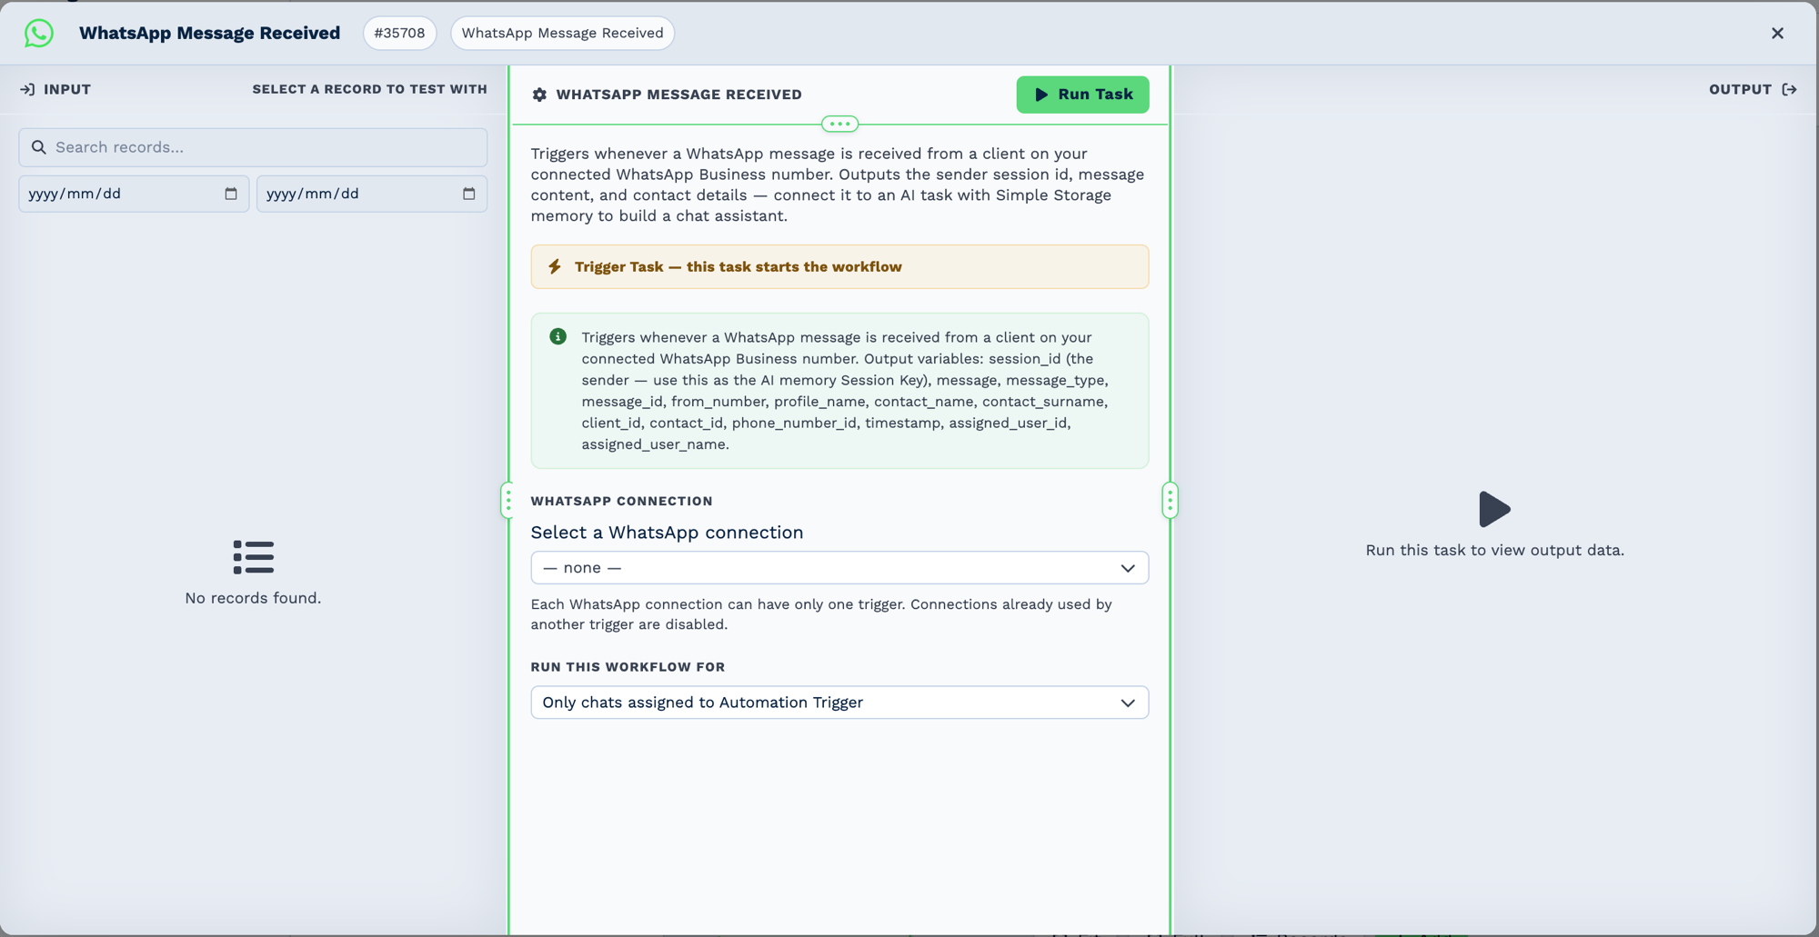Click 'Run this task to view output data.' text
The image size is (1819, 937).
pyautogui.click(x=1494, y=550)
